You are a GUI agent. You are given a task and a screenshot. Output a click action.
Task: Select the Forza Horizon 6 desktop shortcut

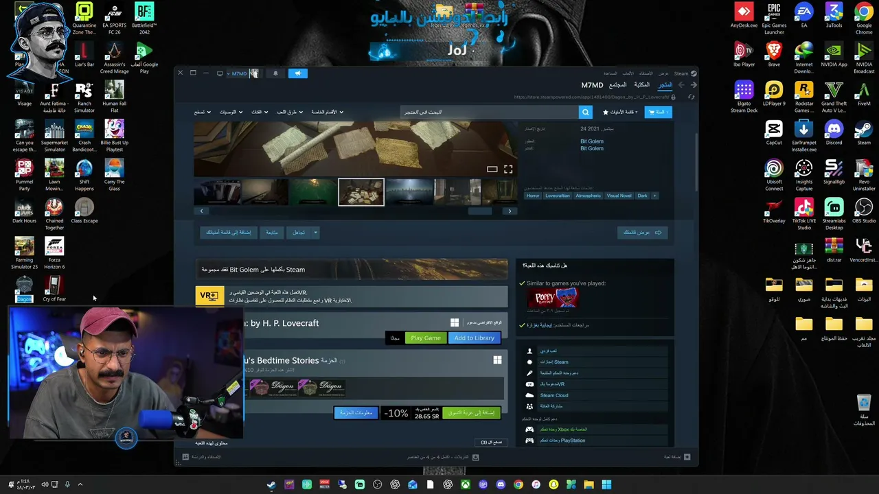pyautogui.click(x=54, y=253)
